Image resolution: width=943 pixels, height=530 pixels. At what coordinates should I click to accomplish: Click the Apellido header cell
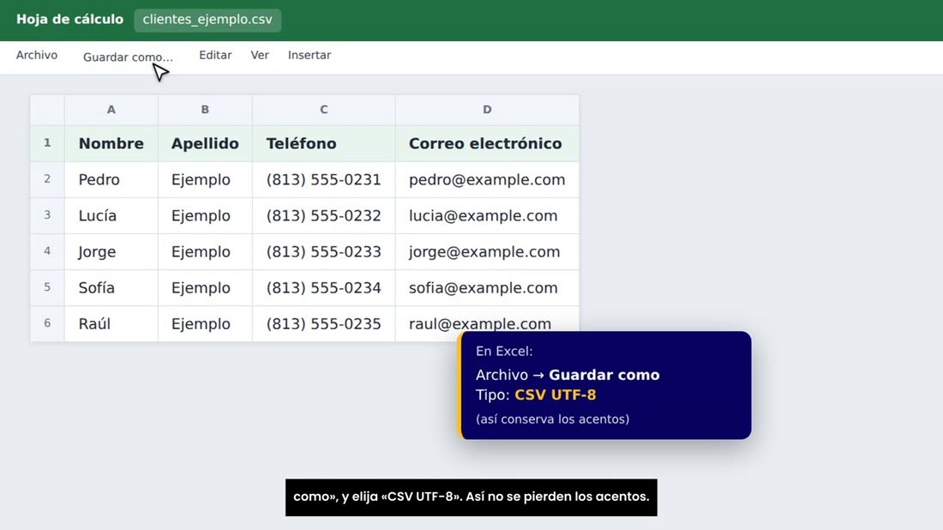tap(205, 143)
